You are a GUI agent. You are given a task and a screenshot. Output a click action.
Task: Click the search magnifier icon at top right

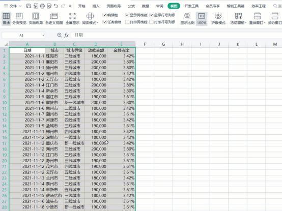pyautogui.click(x=275, y=6)
